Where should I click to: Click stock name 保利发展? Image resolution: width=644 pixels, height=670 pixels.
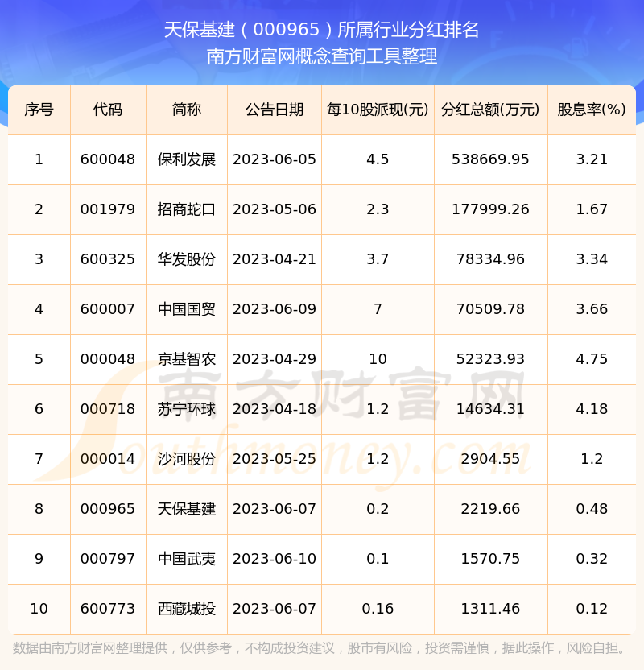187,159
